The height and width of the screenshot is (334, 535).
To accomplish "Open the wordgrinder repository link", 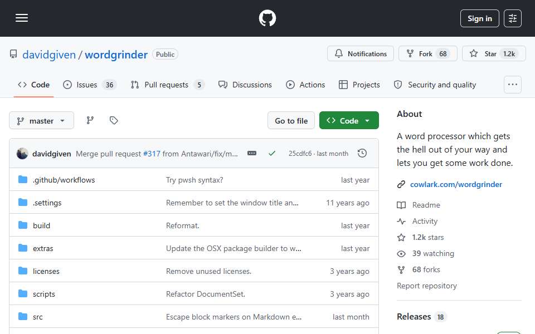I will (116, 55).
